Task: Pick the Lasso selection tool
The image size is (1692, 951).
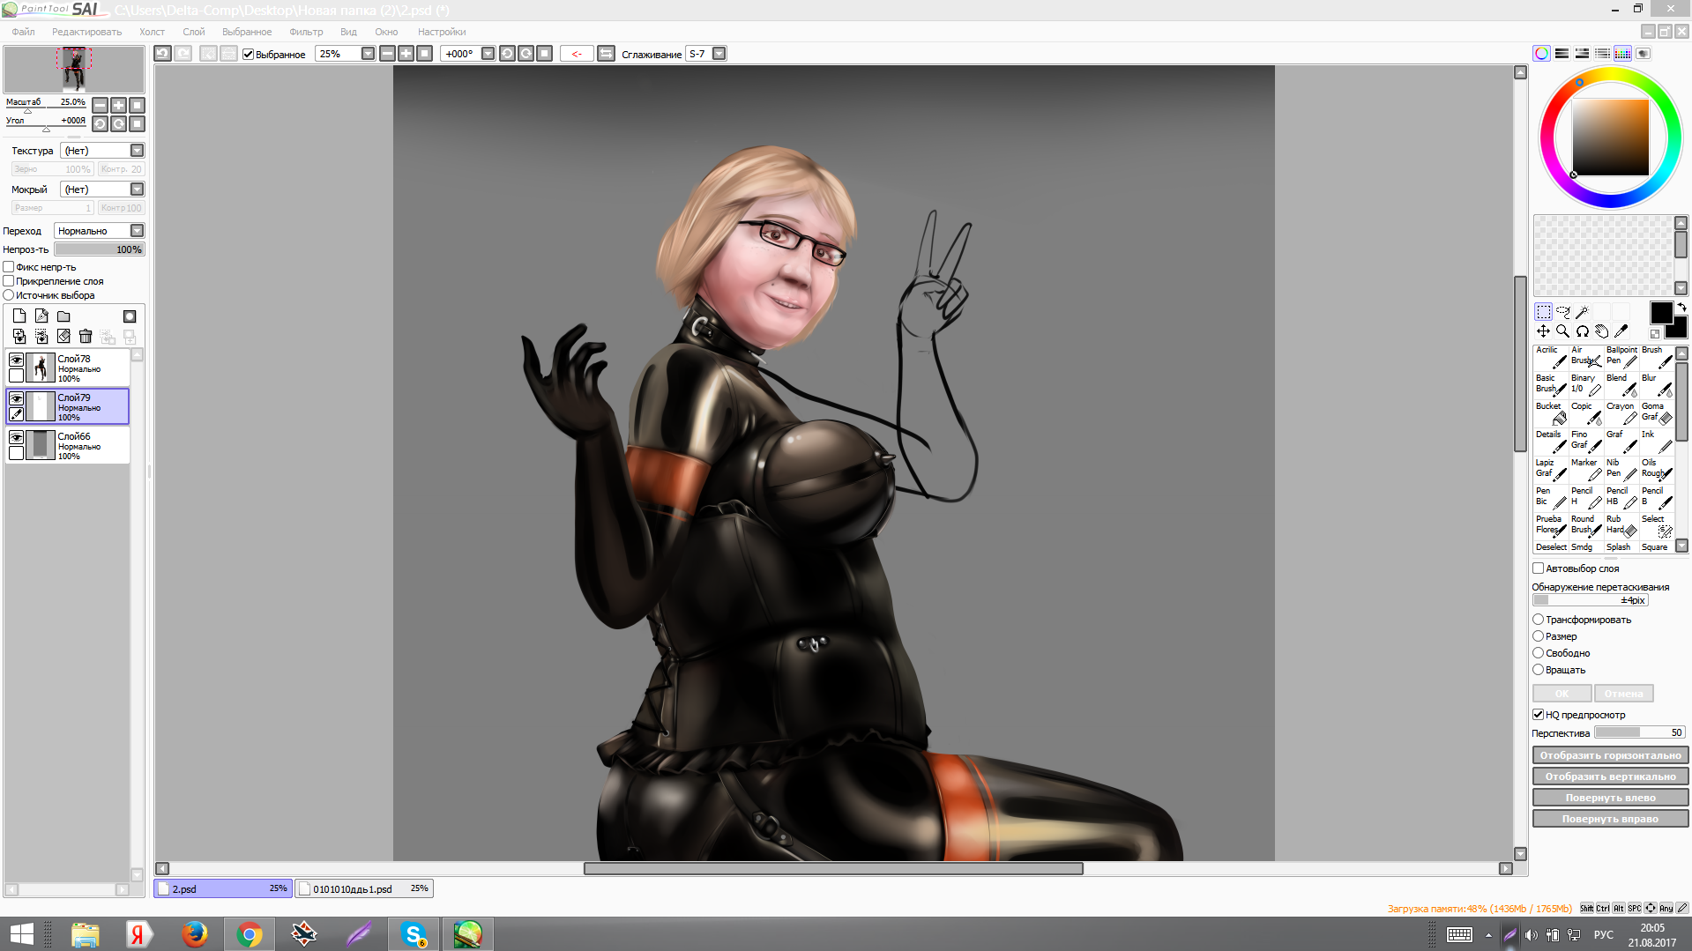Action: [x=1562, y=312]
